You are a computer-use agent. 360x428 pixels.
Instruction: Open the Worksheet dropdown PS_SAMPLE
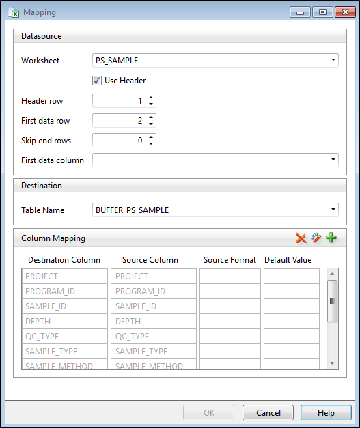pyautogui.click(x=215, y=60)
